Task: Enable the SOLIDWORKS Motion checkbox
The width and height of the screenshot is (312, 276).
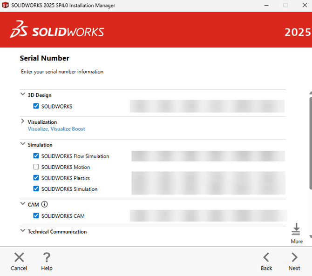Action: [36, 167]
